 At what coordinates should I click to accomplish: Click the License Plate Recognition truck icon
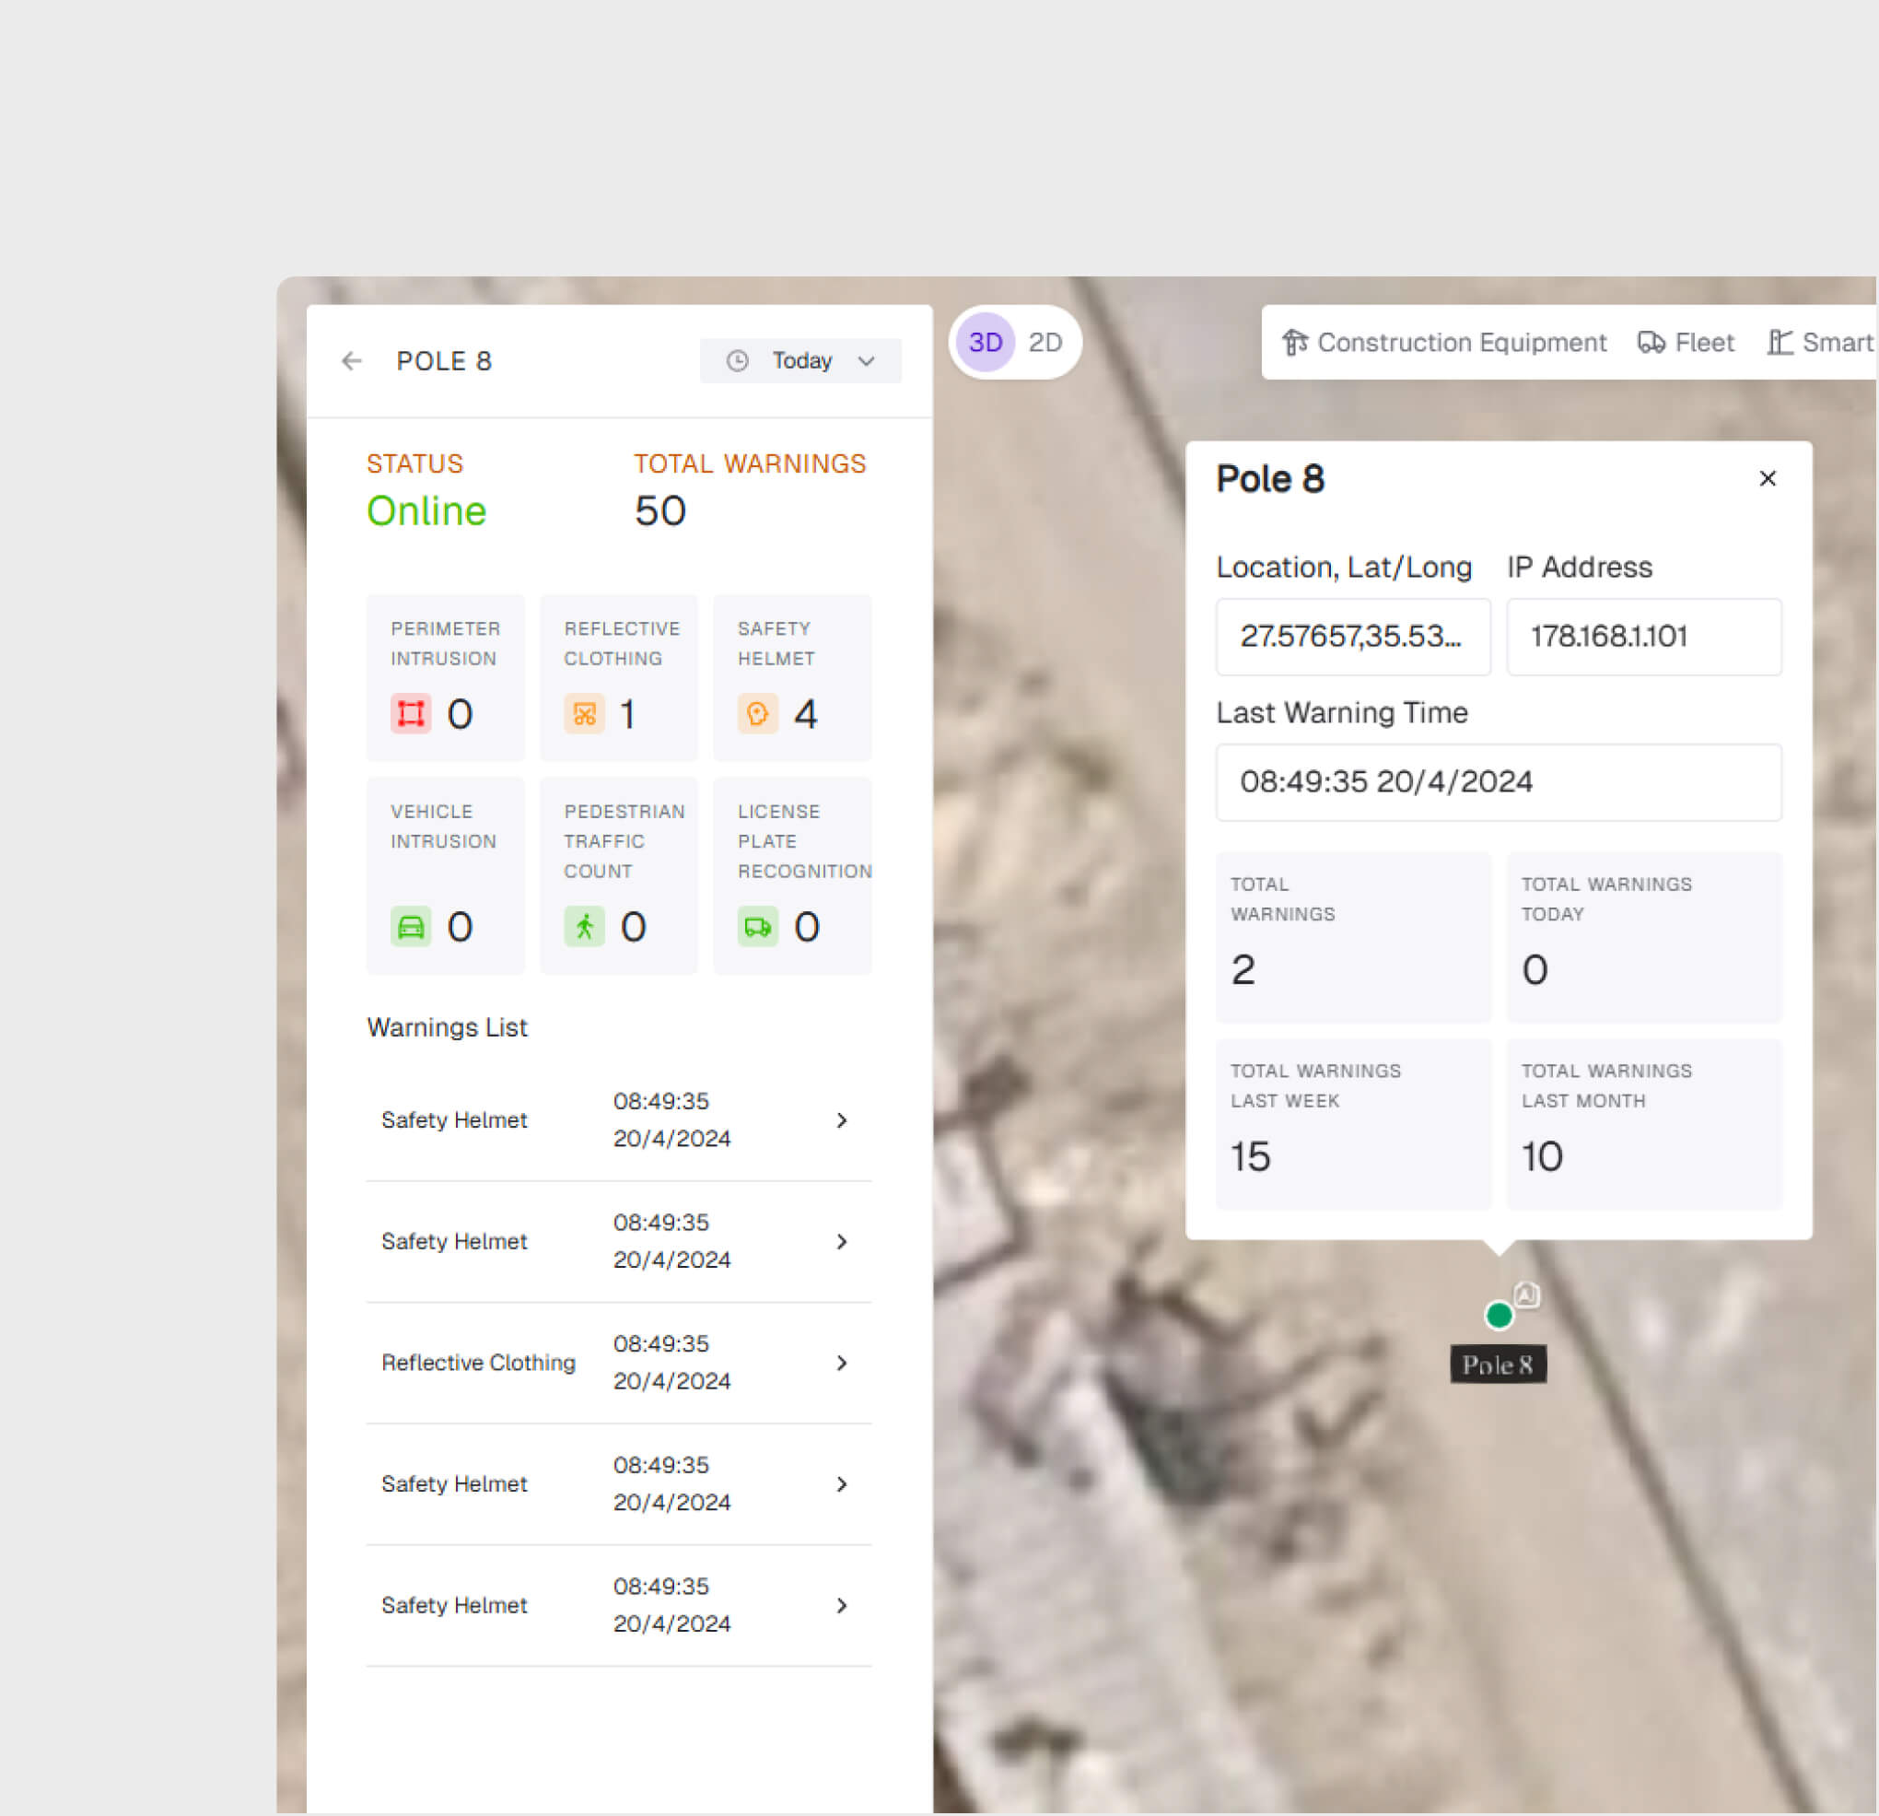coord(757,926)
